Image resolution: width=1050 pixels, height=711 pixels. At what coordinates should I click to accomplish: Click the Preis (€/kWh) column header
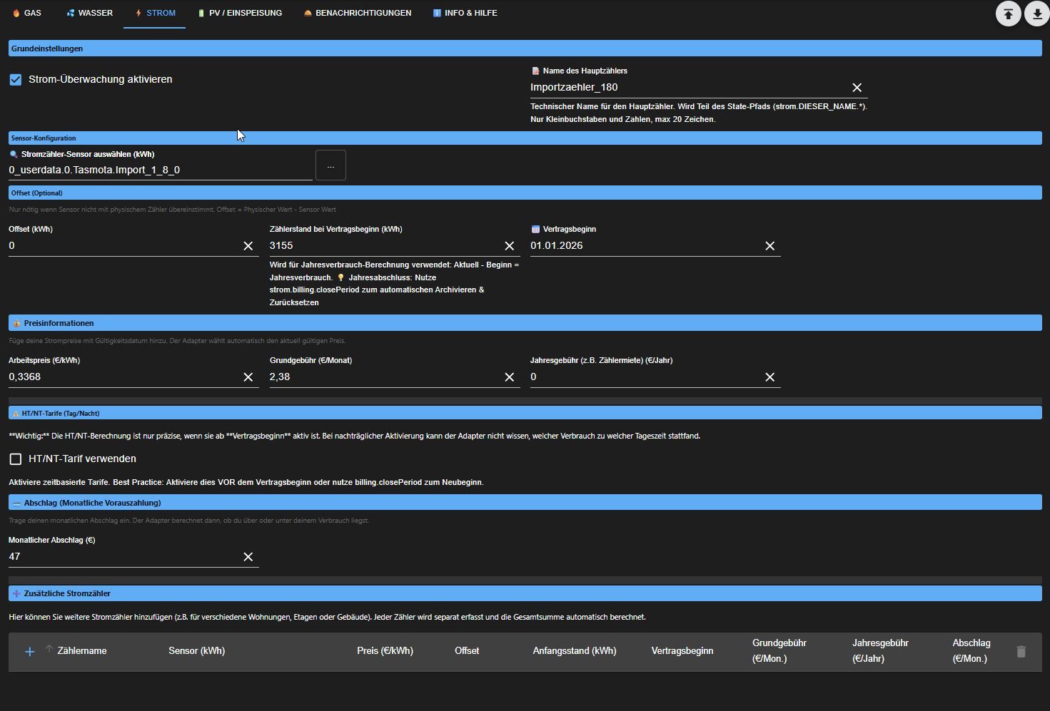[385, 651]
